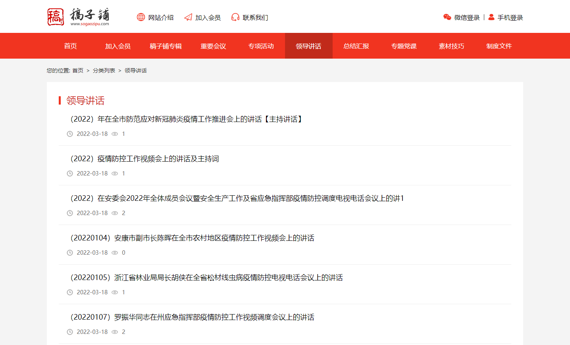Click the 领导讲话 section heading
The image size is (570, 345).
tap(85, 101)
